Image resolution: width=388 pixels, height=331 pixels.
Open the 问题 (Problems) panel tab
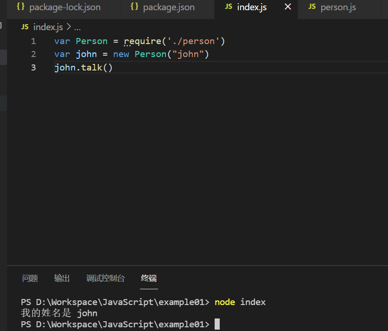point(30,278)
